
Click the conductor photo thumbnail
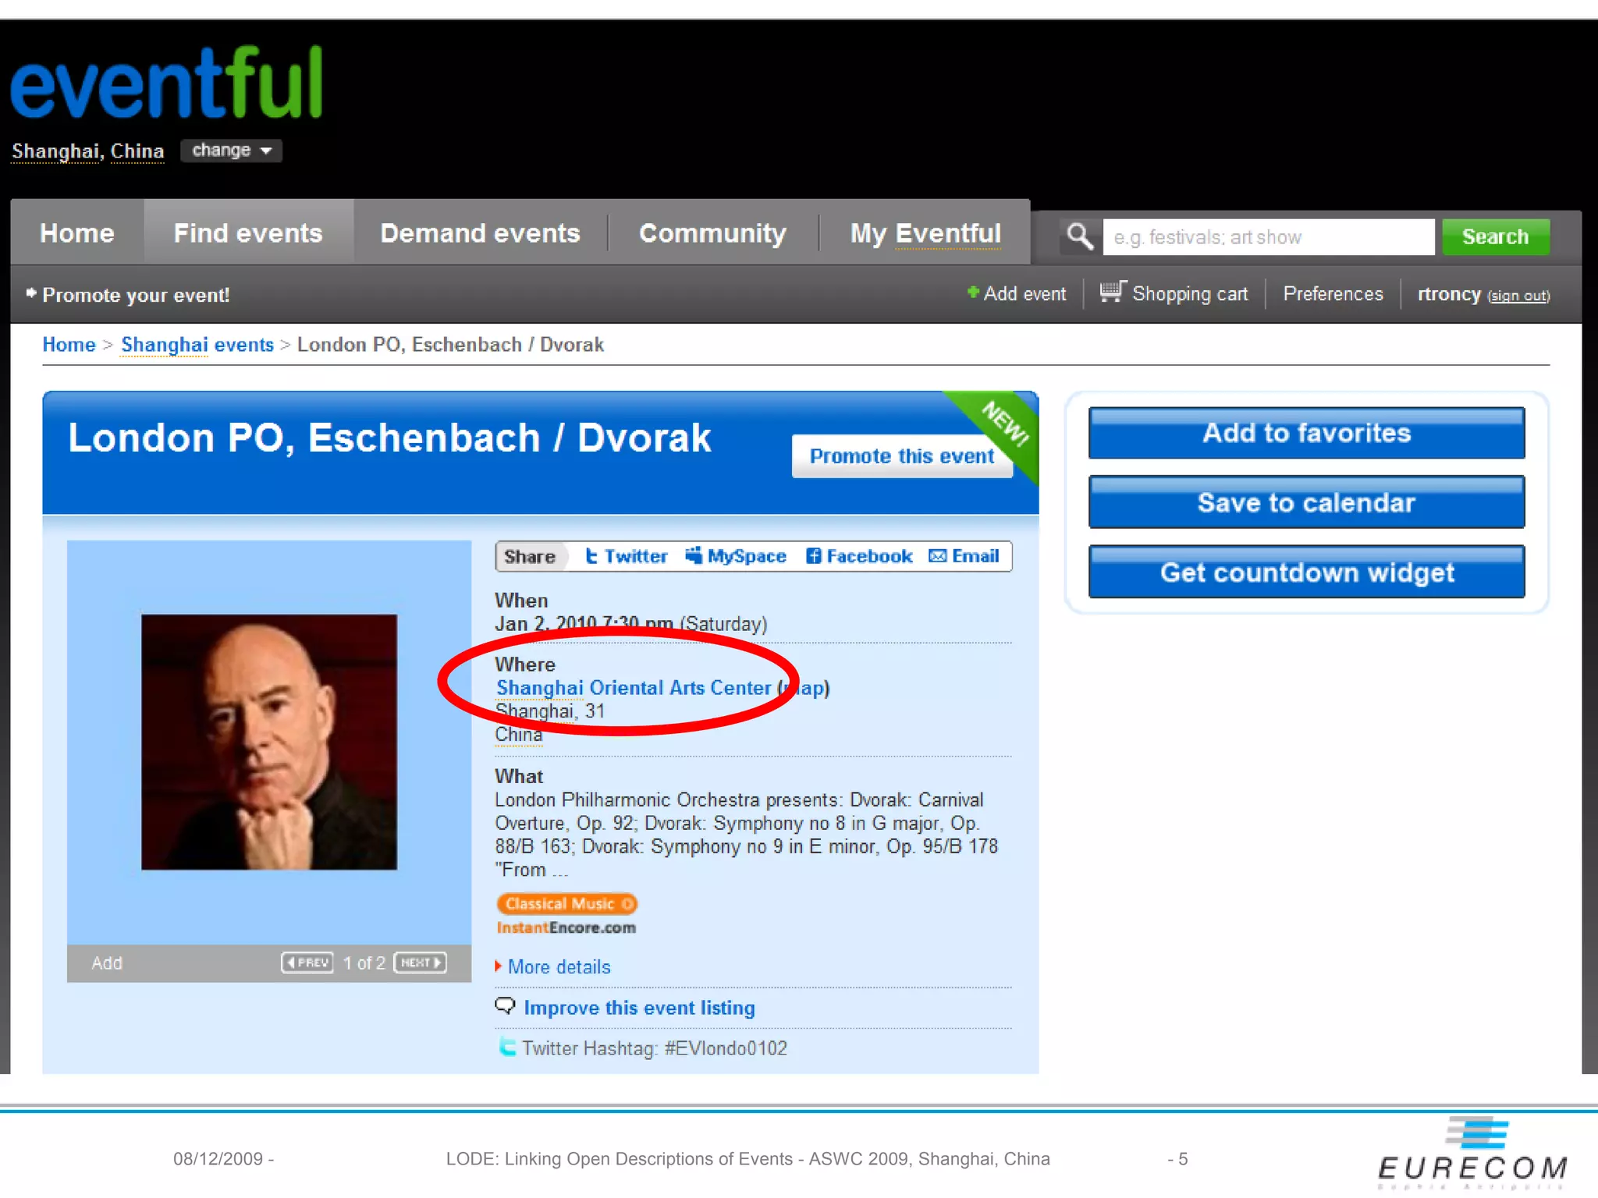point(269,742)
